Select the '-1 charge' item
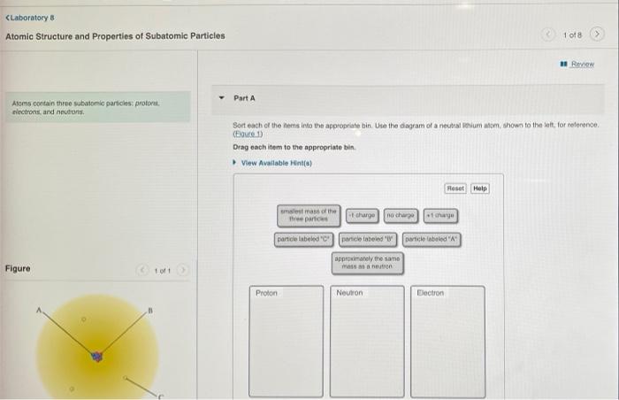Viewport: 619px width, 400px height. pyautogui.click(x=363, y=215)
